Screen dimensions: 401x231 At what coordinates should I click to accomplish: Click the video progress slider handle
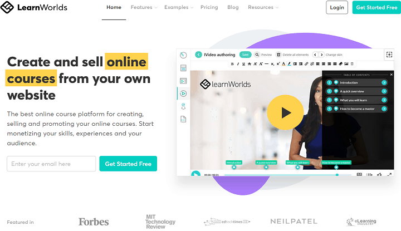tap(337, 175)
